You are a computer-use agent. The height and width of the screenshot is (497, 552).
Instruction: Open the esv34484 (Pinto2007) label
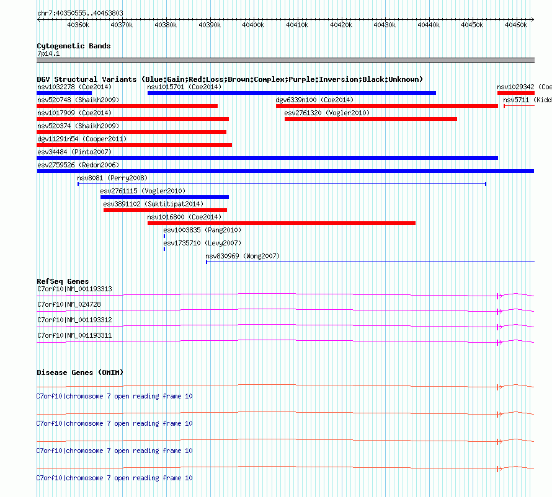(x=74, y=152)
